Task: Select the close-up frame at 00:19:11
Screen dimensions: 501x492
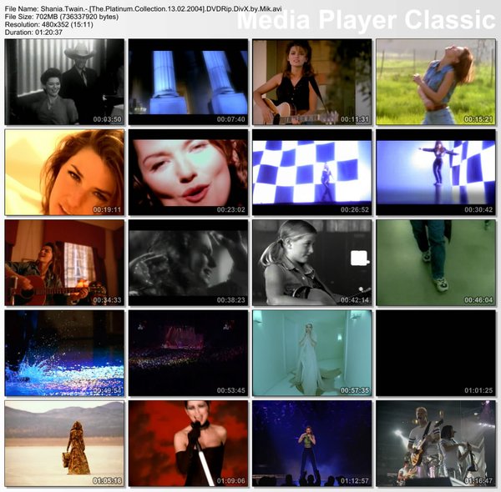Action: (x=64, y=173)
